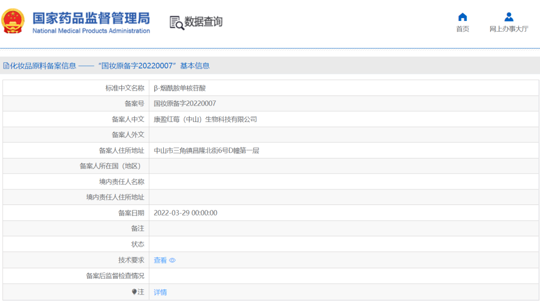
Task: Click the data query magnifier icon
Action: pyautogui.click(x=176, y=22)
